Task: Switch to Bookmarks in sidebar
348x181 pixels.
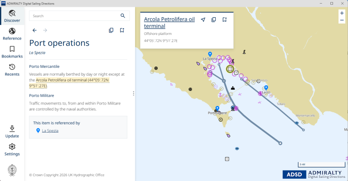Action: (12, 52)
